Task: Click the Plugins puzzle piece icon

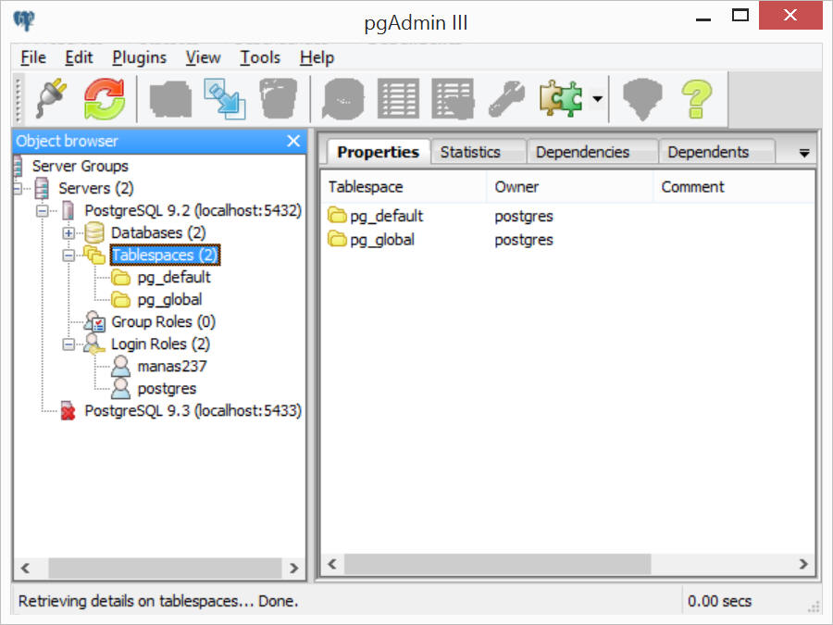Action: pyautogui.click(x=561, y=98)
